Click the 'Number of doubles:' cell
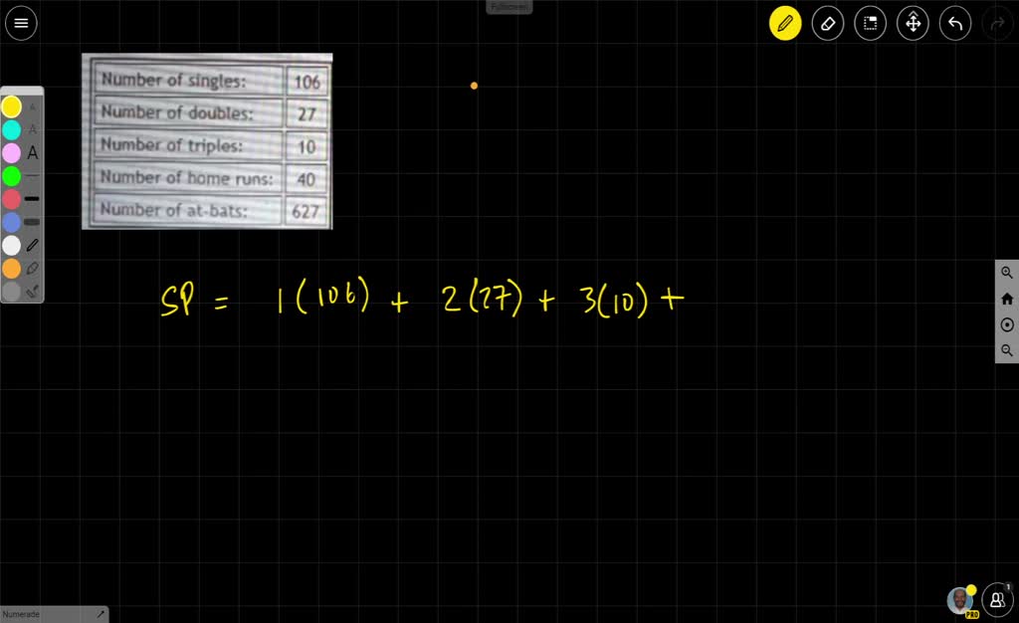This screenshot has width=1019, height=623. [188, 112]
